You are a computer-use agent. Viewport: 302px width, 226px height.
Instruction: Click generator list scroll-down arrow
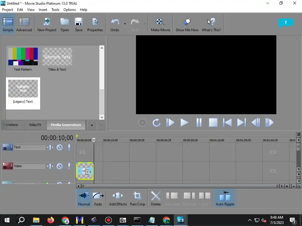pos(102,117)
